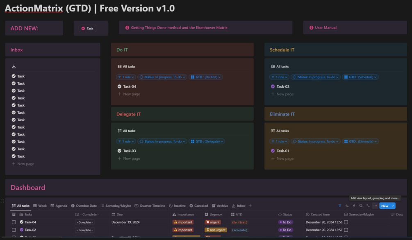Click the drag handle beside the Dashboard database
The image size is (412, 240).
pos(2,201)
